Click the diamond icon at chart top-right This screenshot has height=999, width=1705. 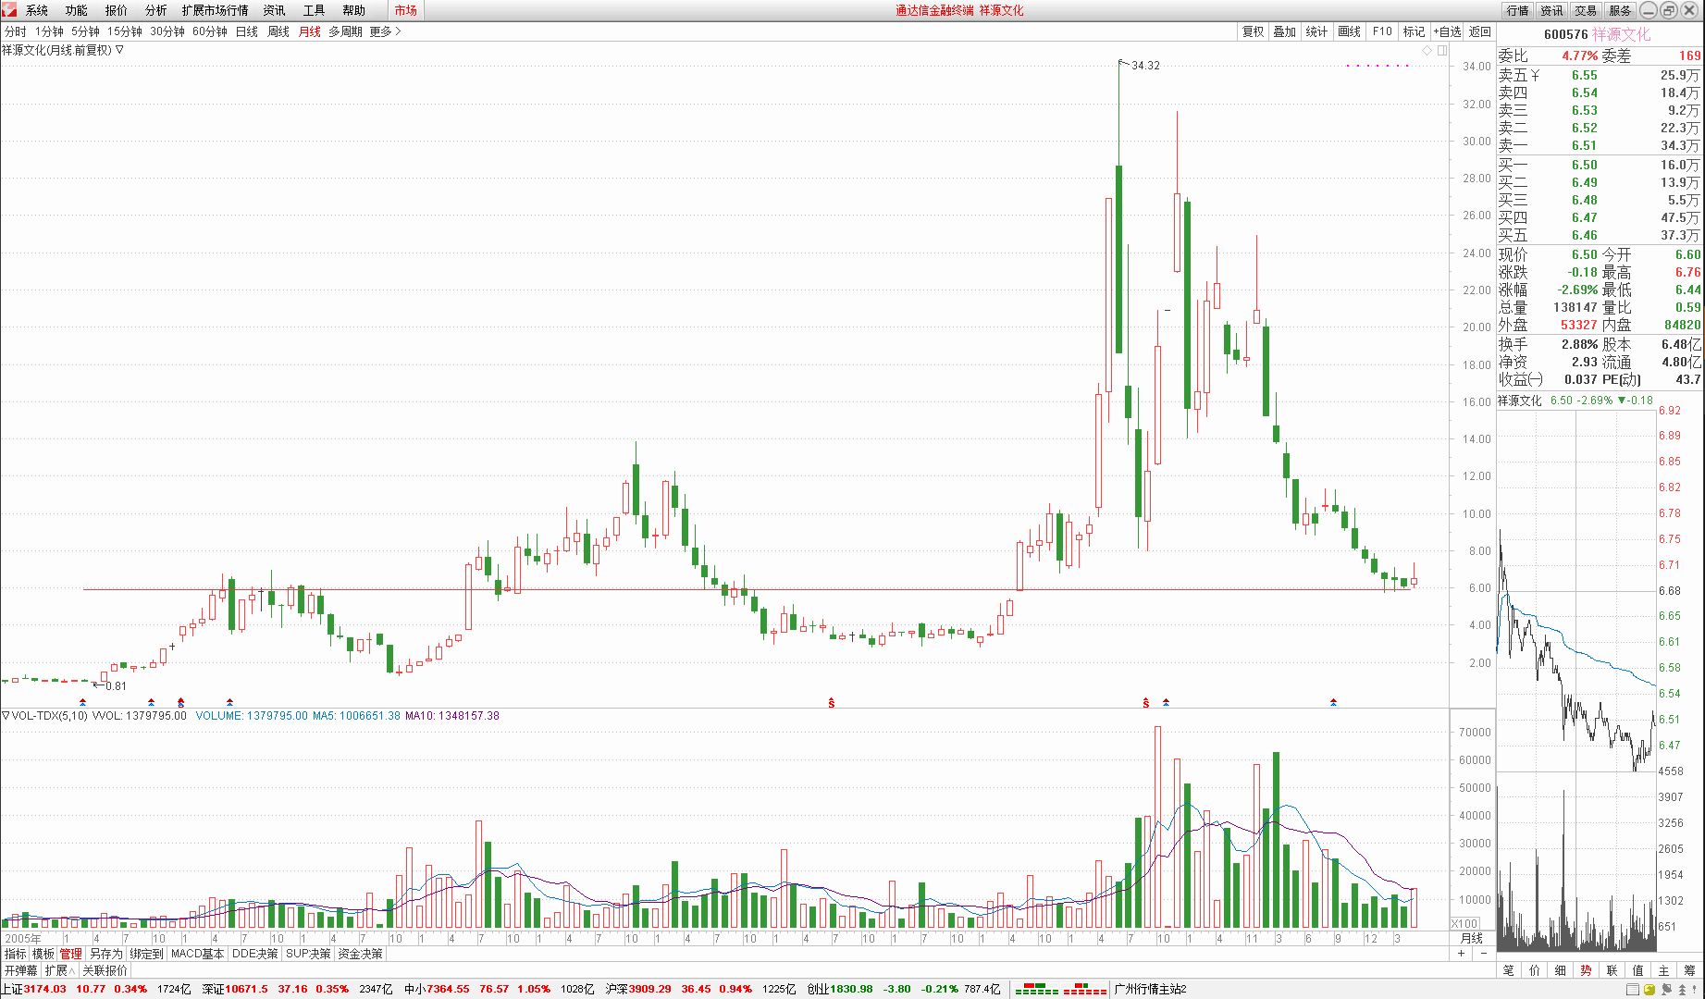point(1427,50)
